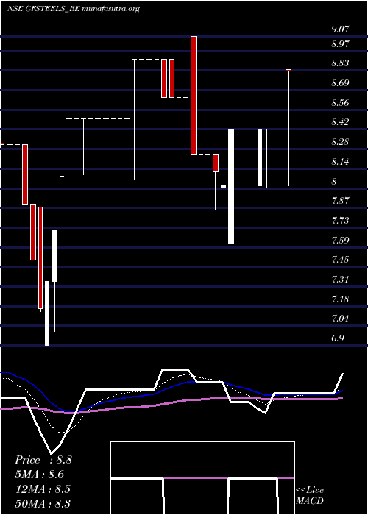This screenshot has height=515, width=368.
Task: Click the Price : 8.8 readout
Action: pyautogui.click(x=43, y=460)
